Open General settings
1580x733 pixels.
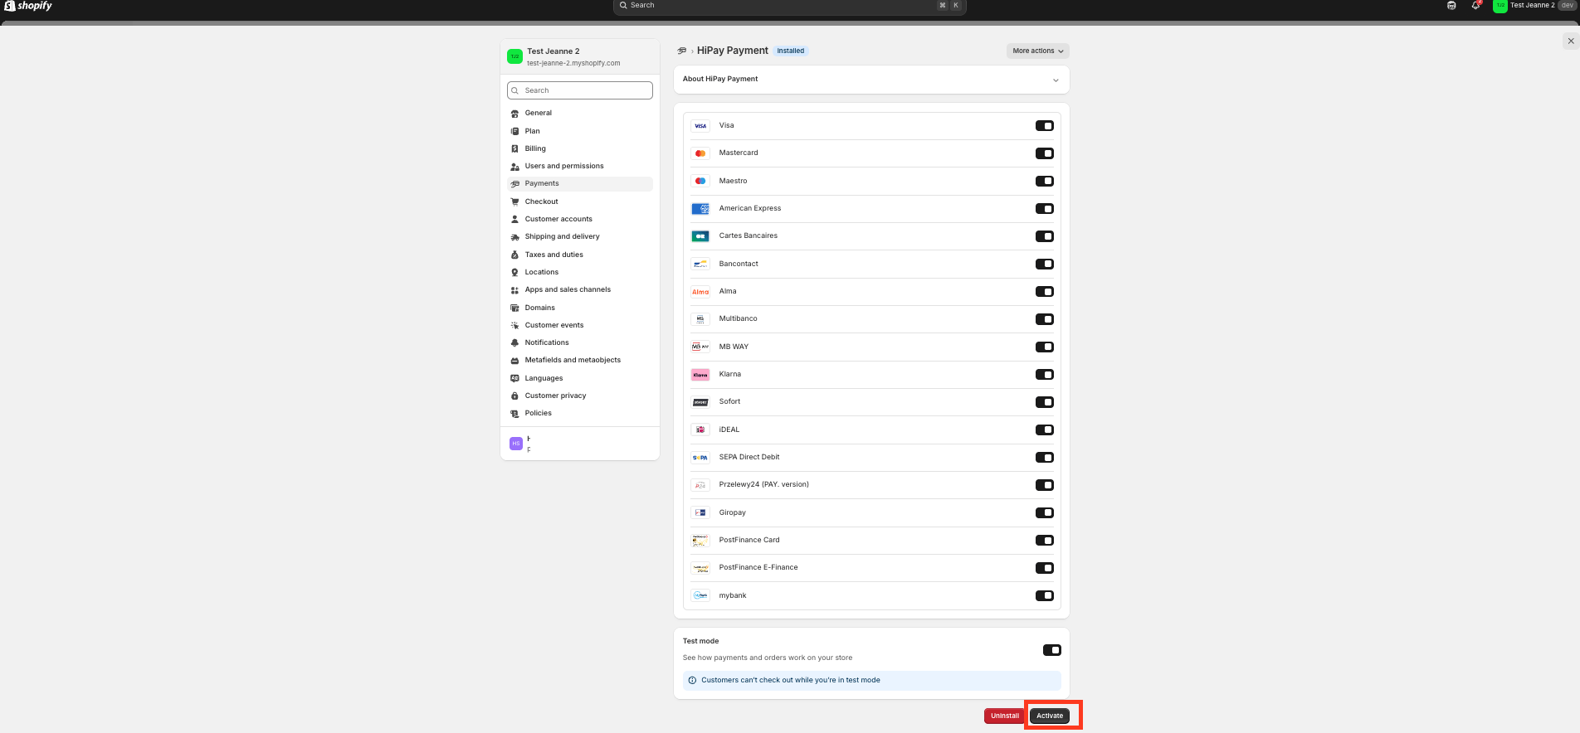point(580,113)
